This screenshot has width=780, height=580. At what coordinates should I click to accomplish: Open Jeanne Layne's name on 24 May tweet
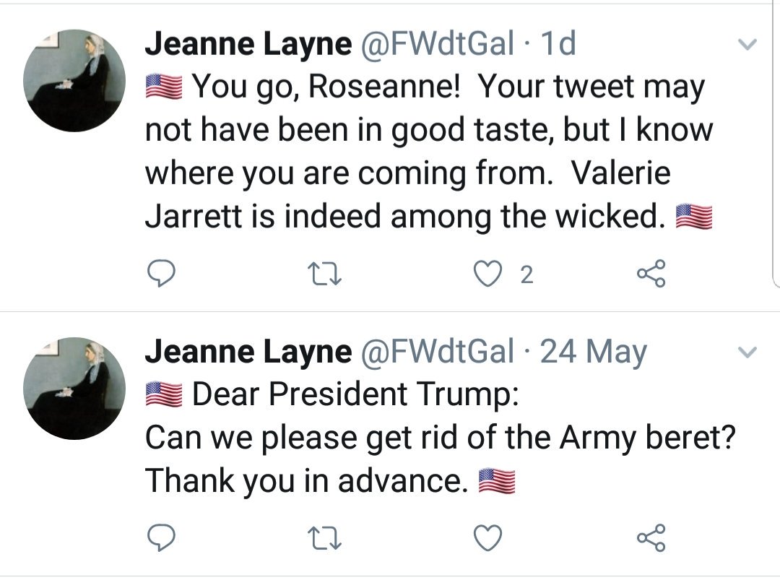click(x=248, y=352)
